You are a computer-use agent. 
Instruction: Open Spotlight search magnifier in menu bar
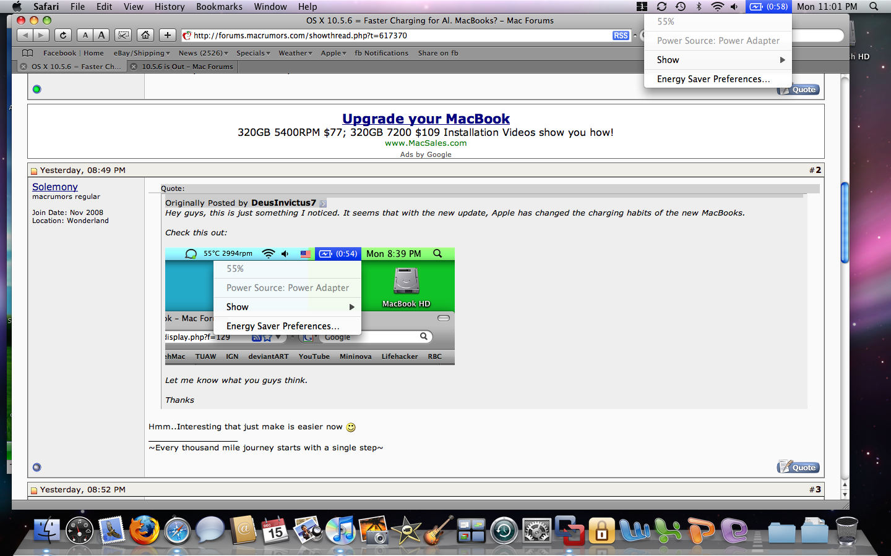coord(874,7)
